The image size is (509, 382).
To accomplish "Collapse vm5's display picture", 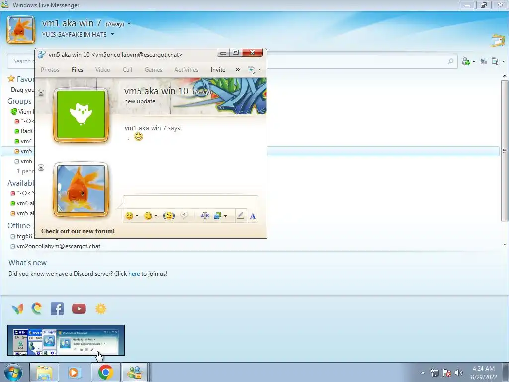I will click(x=41, y=93).
